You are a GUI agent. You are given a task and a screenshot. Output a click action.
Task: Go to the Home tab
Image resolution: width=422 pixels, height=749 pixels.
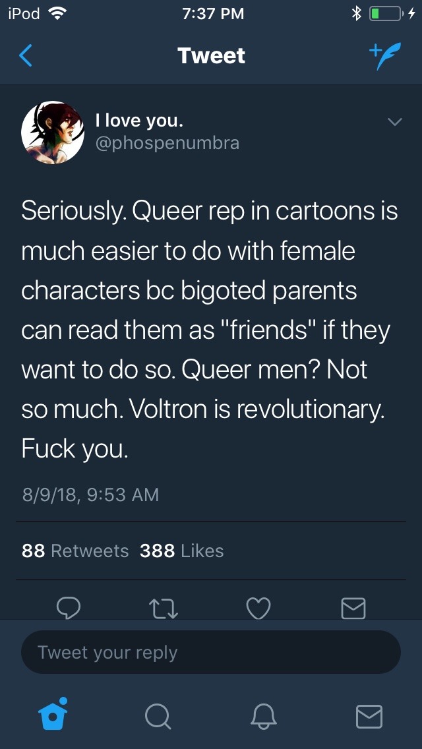[x=53, y=715]
